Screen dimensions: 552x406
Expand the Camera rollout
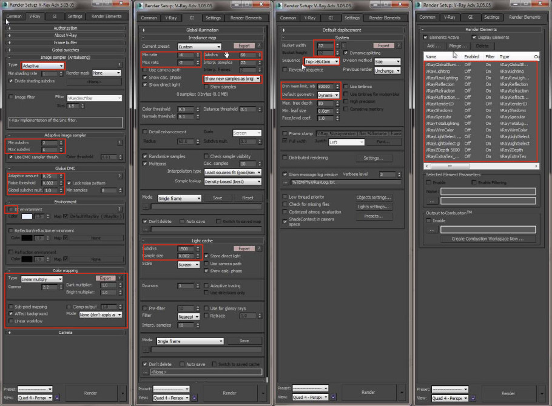pos(66,332)
